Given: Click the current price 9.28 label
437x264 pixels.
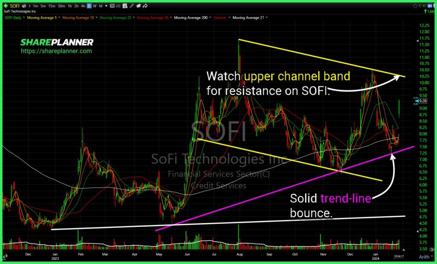Looking at the screenshot, I should click(423, 101).
